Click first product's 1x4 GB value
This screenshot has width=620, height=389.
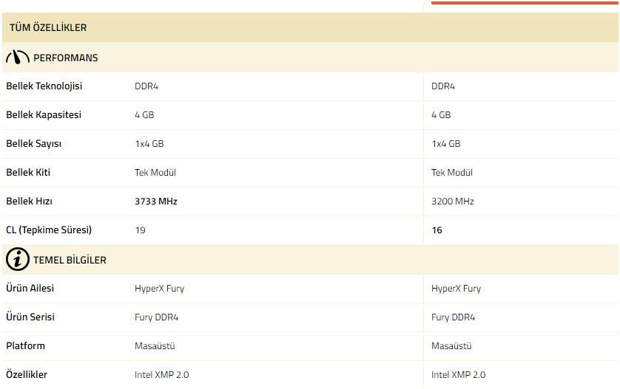coord(149,144)
